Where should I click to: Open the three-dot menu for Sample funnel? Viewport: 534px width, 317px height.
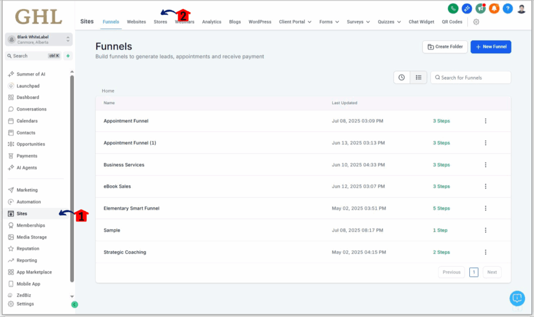point(486,230)
